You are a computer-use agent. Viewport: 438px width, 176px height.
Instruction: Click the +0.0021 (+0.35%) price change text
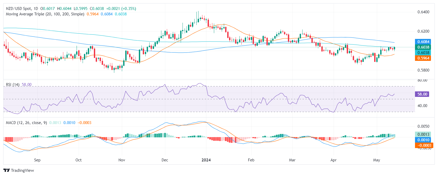tap(121, 9)
